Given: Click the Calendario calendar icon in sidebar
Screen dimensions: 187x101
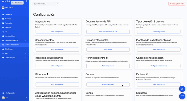Looking at the screenshot, I should click(3, 15).
